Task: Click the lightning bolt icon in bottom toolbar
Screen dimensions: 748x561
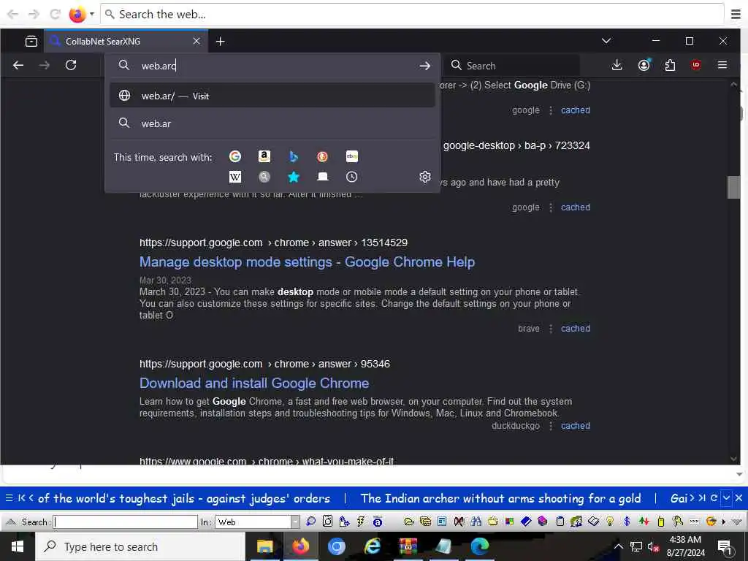Action: click(361, 522)
